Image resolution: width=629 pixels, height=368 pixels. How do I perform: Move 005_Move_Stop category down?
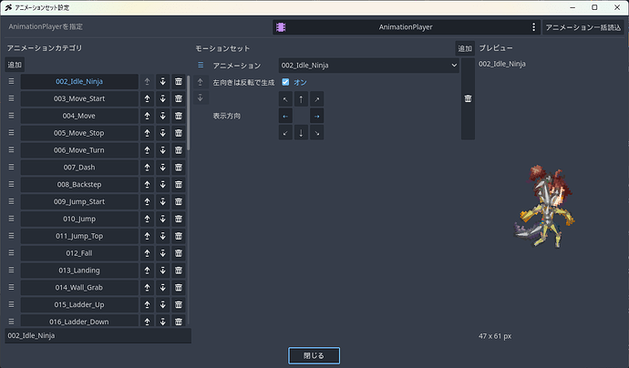(163, 133)
